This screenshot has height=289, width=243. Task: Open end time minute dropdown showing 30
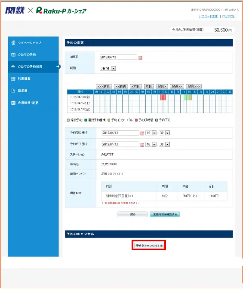(x=164, y=144)
